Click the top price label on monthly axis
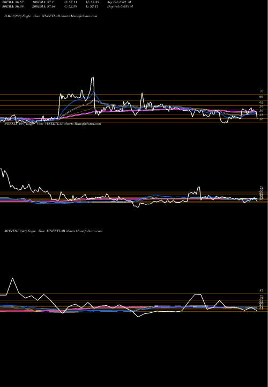 point(262,290)
